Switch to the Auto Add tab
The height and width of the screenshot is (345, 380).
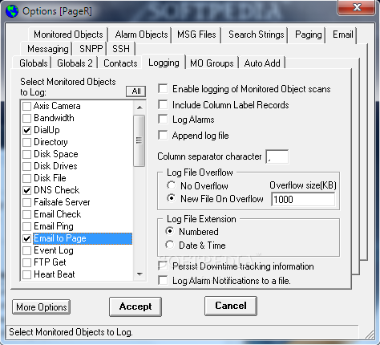[262, 63]
